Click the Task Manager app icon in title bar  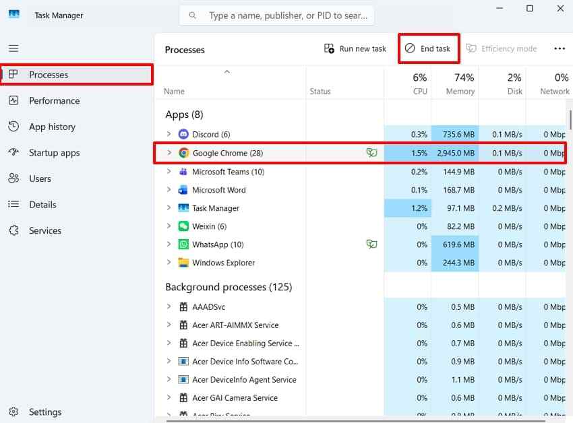coord(14,15)
